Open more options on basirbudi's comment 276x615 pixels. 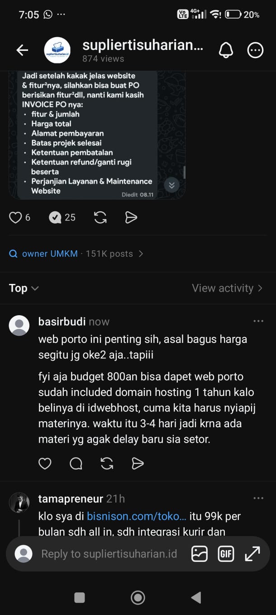click(258, 321)
